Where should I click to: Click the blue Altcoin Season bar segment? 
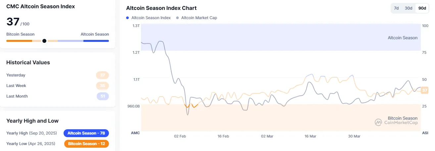96,41
